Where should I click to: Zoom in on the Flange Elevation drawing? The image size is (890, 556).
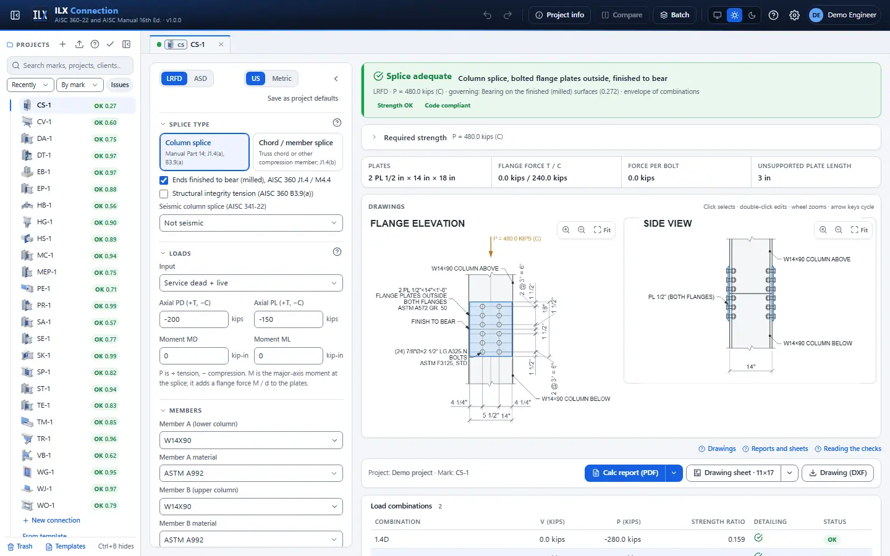(x=566, y=230)
